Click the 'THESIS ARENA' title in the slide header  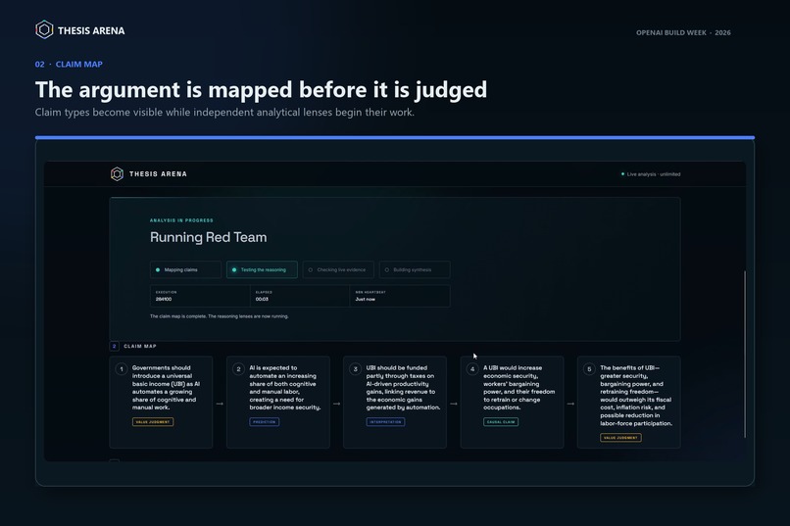(x=91, y=30)
